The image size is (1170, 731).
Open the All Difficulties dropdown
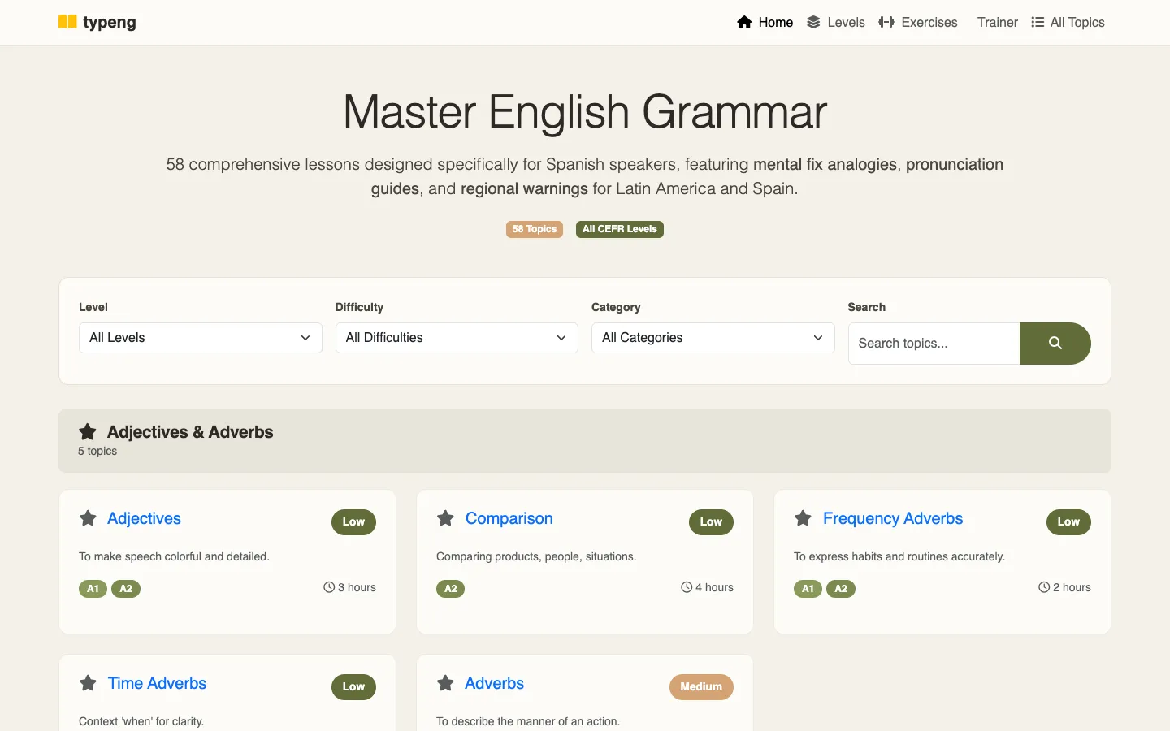click(457, 338)
